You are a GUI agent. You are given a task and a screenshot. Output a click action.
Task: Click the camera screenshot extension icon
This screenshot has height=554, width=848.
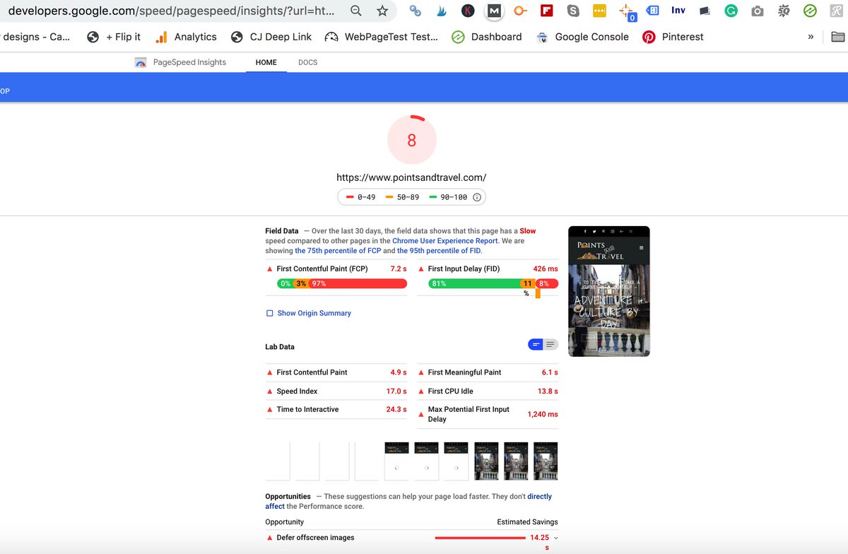(x=757, y=11)
